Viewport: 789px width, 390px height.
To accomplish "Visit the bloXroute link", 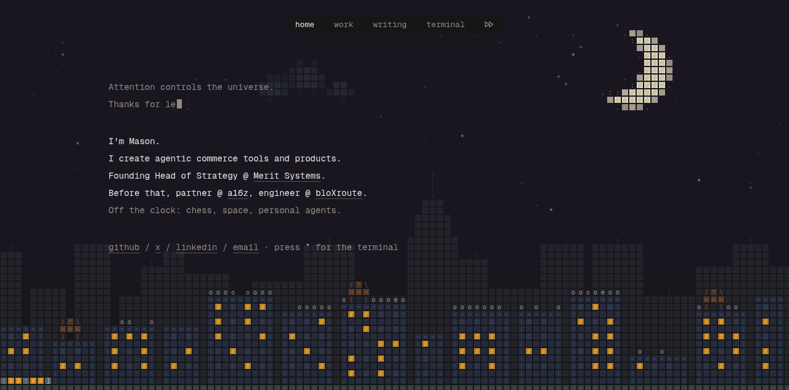I will click(x=339, y=193).
